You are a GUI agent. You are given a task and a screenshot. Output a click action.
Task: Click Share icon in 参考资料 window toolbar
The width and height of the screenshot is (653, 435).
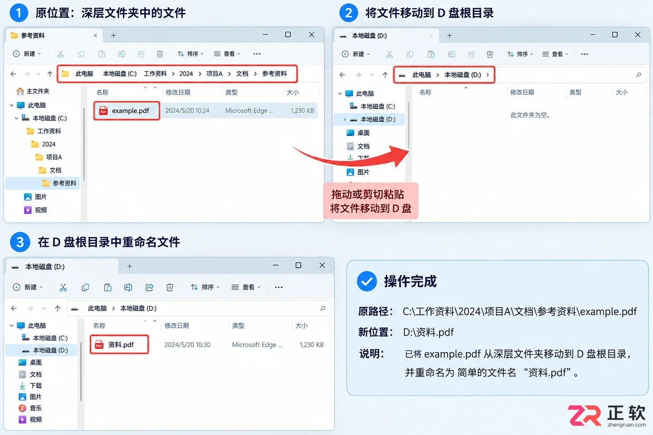141,54
